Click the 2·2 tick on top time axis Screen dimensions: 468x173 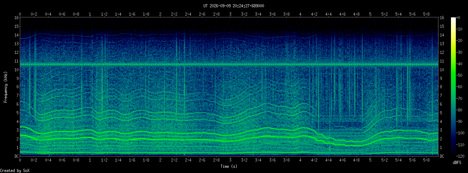tap(174, 14)
